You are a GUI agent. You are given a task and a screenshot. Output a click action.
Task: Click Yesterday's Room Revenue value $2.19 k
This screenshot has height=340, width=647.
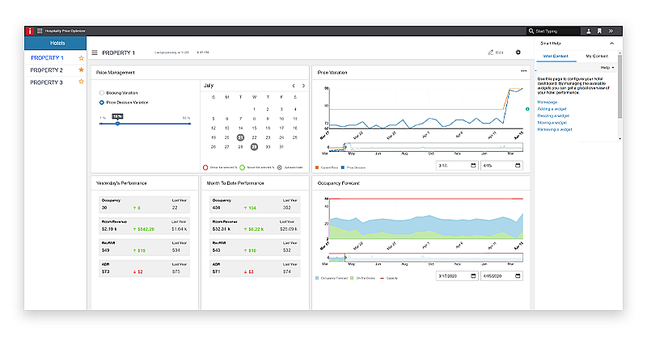109,229
